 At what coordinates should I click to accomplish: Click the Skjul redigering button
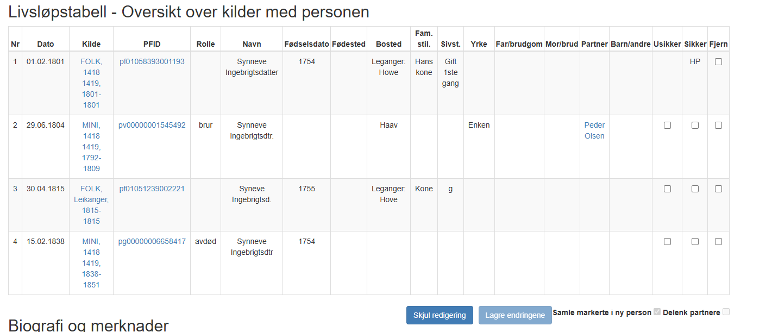pos(440,315)
